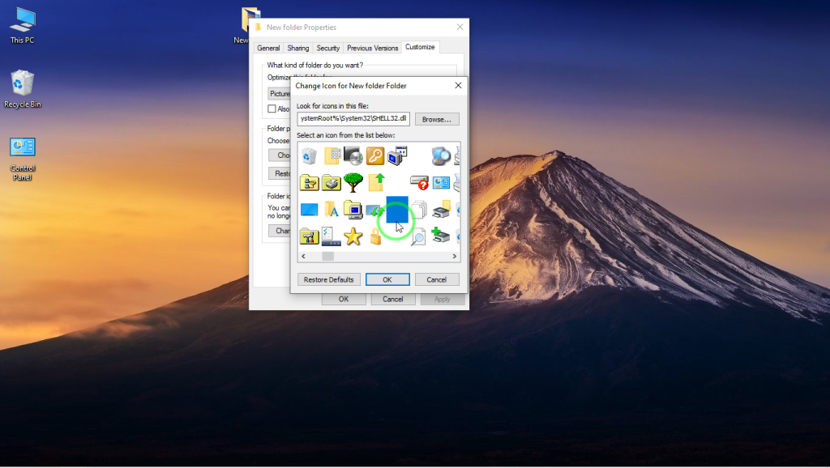Open the Previous Versions tab
The image size is (830, 468).
[373, 48]
